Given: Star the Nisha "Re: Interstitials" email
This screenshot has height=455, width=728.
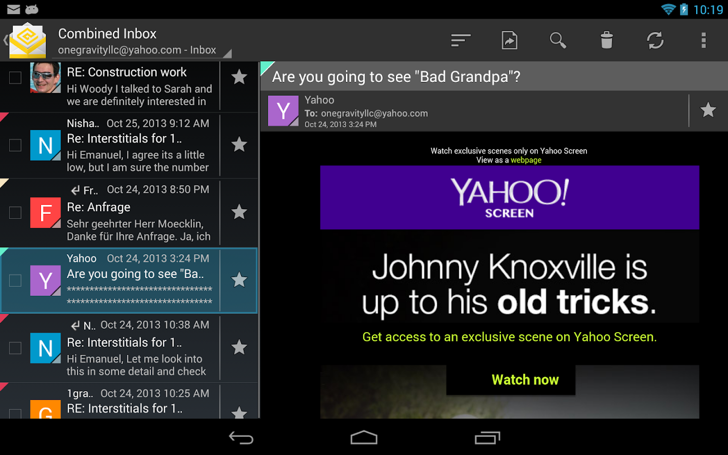Looking at the screenshot, I should pyautogui.click(x=239, y=145).
